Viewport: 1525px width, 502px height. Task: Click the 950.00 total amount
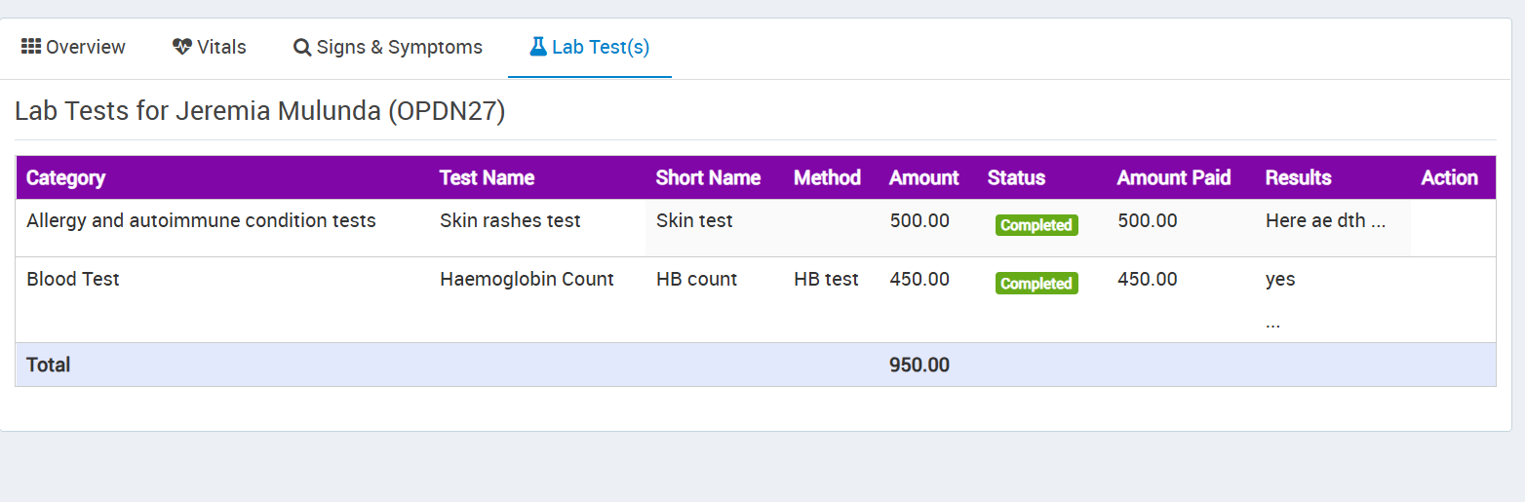tap(919, 366)
